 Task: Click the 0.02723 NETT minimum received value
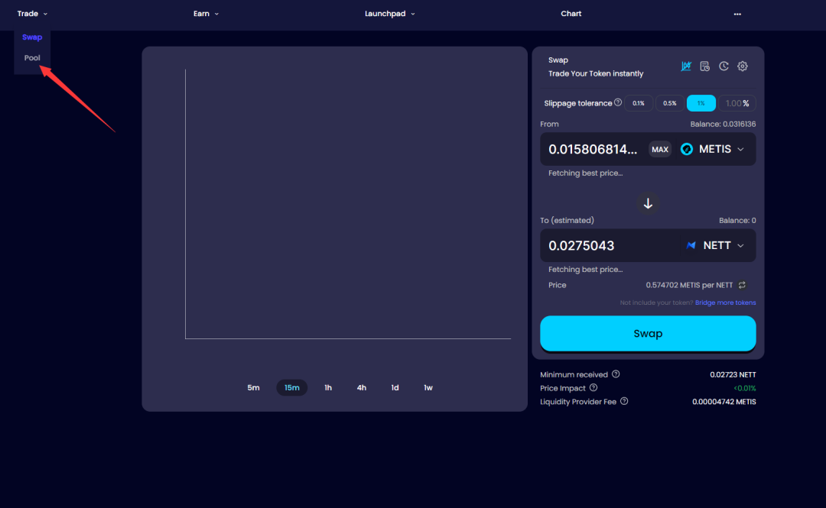[733, 375]
